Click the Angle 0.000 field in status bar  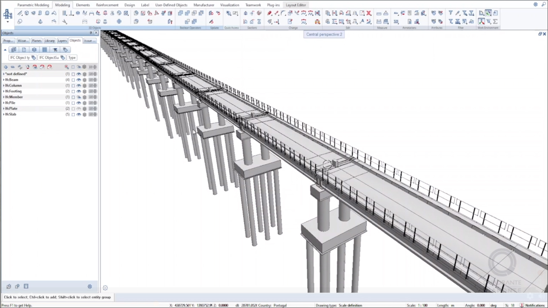tap(475, 305)
